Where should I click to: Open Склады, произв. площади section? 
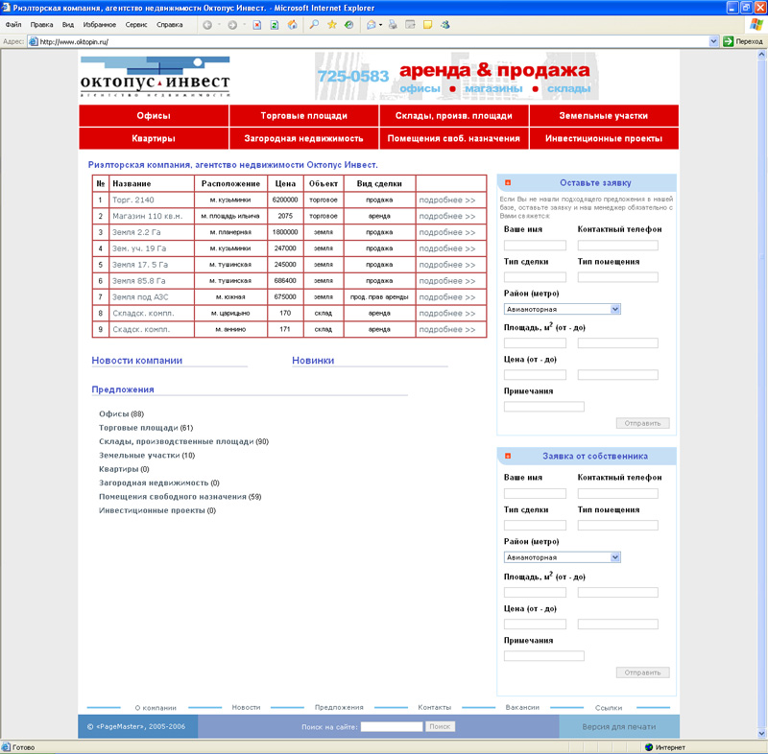453,115
